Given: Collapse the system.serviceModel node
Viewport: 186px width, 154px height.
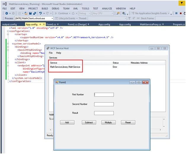Looking at the screenshot, I should point(8,44).
